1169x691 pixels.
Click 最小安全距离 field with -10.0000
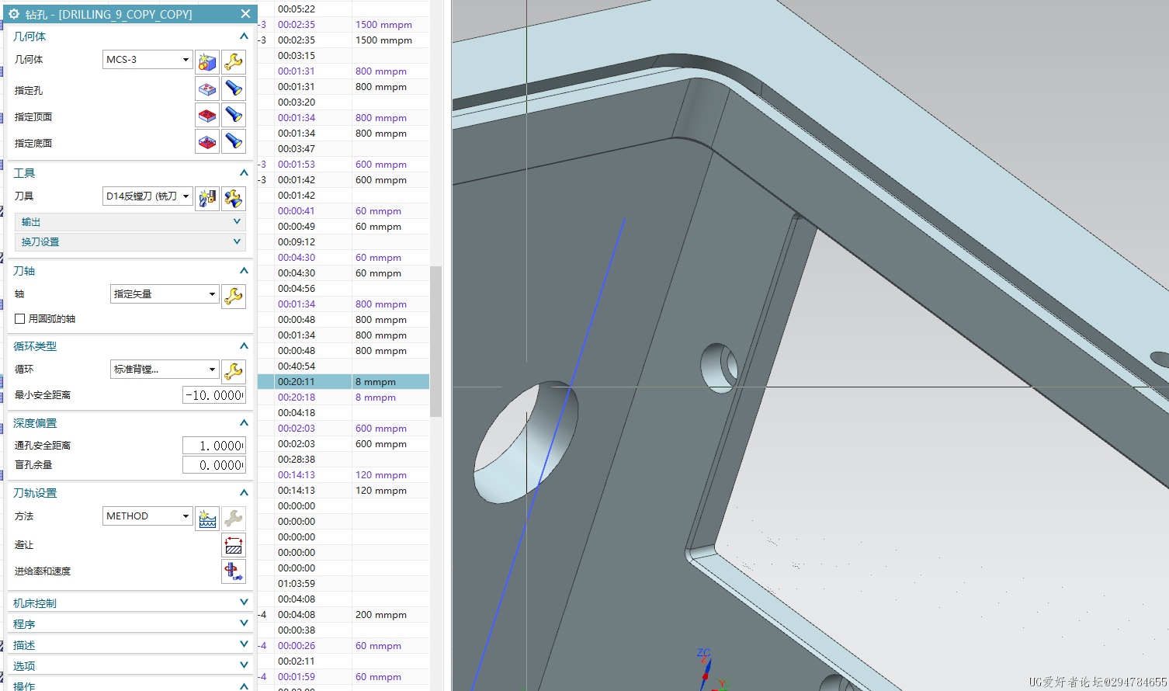click(214, 395)
